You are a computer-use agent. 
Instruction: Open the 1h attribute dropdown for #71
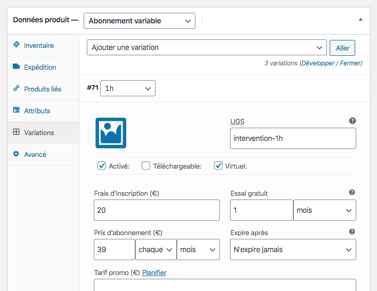(x=128, y=88)
